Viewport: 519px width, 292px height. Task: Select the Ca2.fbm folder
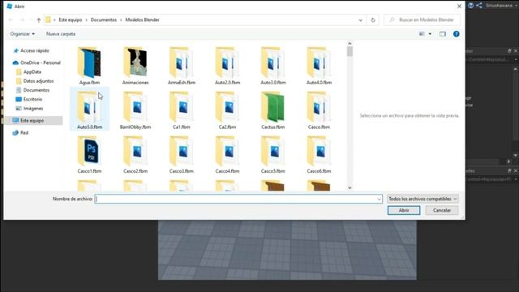coord(227,110)
